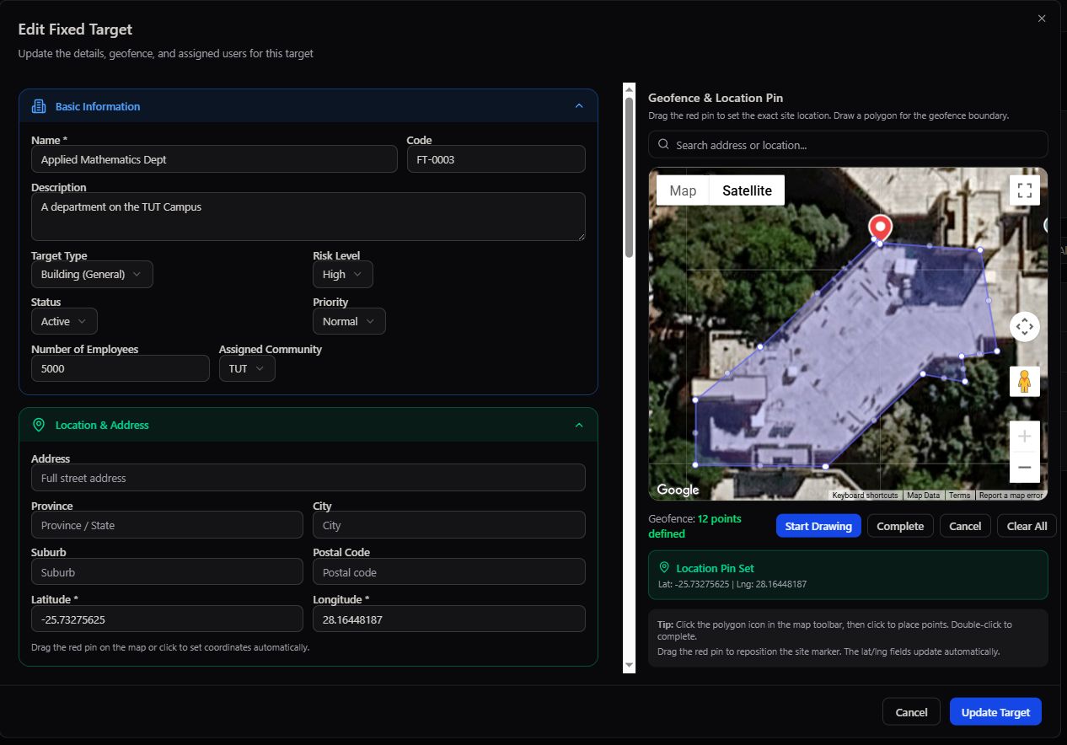Toggle the map fullscreen view icon
Viewport: 1067px width, 745px height.
(x=1024, y=190)
